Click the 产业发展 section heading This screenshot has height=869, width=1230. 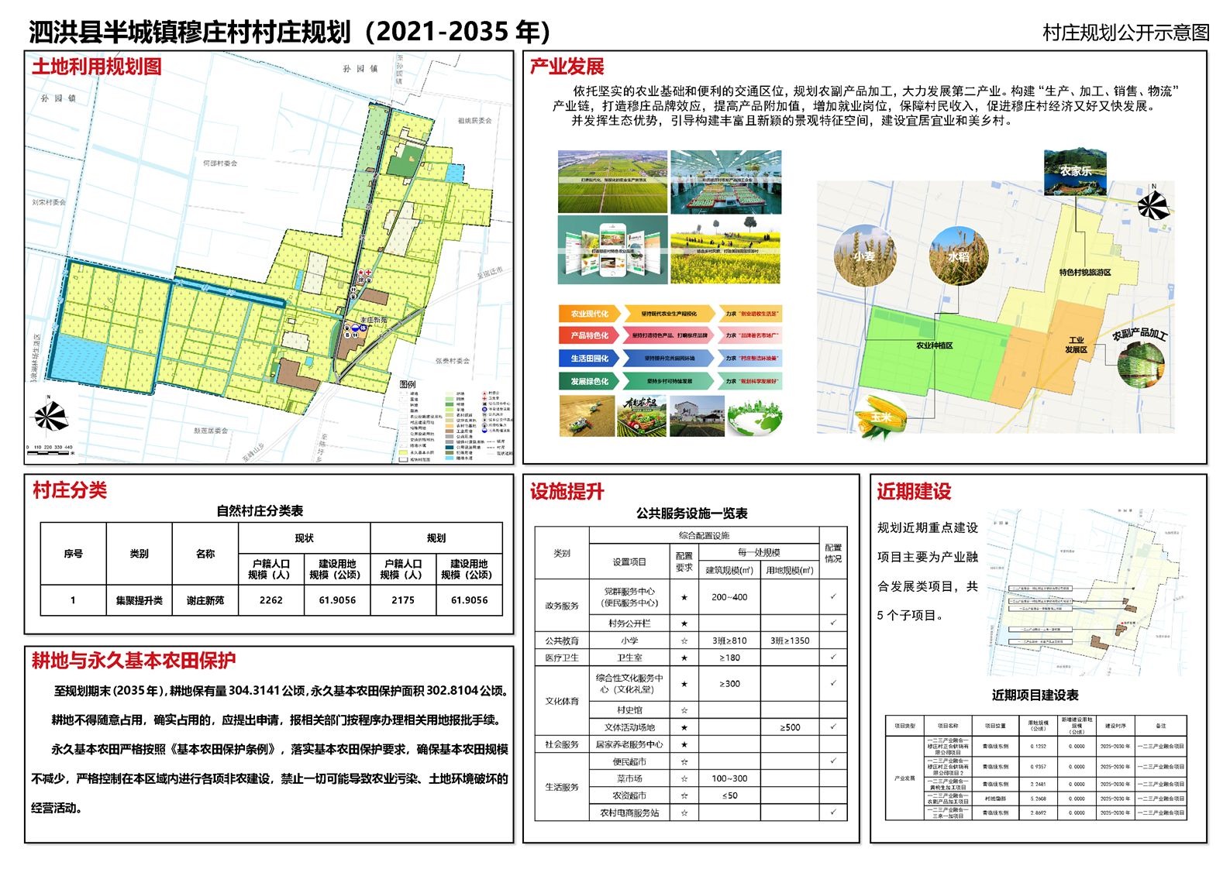[x=567, y=67]
